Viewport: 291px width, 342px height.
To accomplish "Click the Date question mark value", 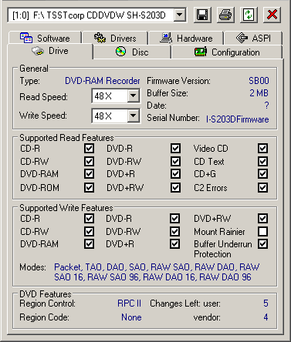I will pyautogui.click(x=266, y=106).
